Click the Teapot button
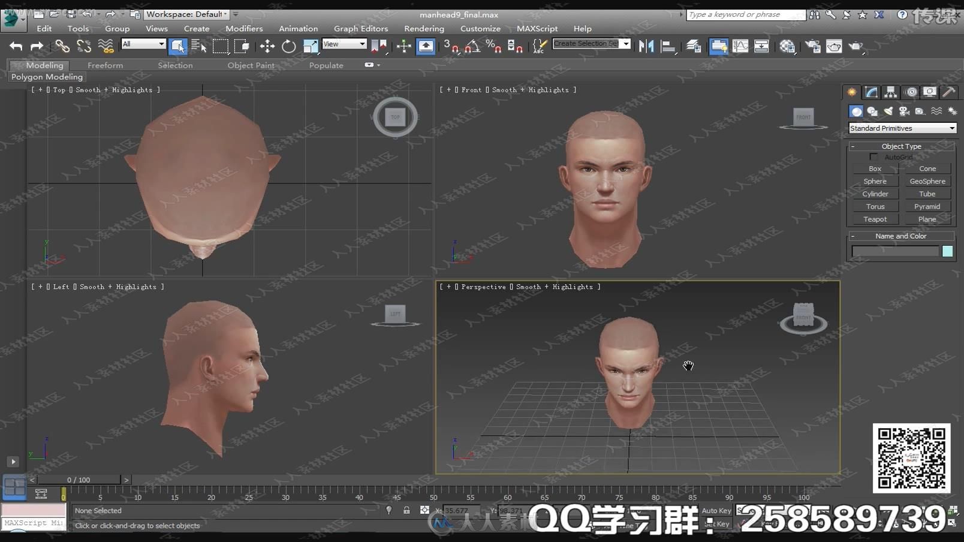This screenshot has width=964, height=542. 875,219
